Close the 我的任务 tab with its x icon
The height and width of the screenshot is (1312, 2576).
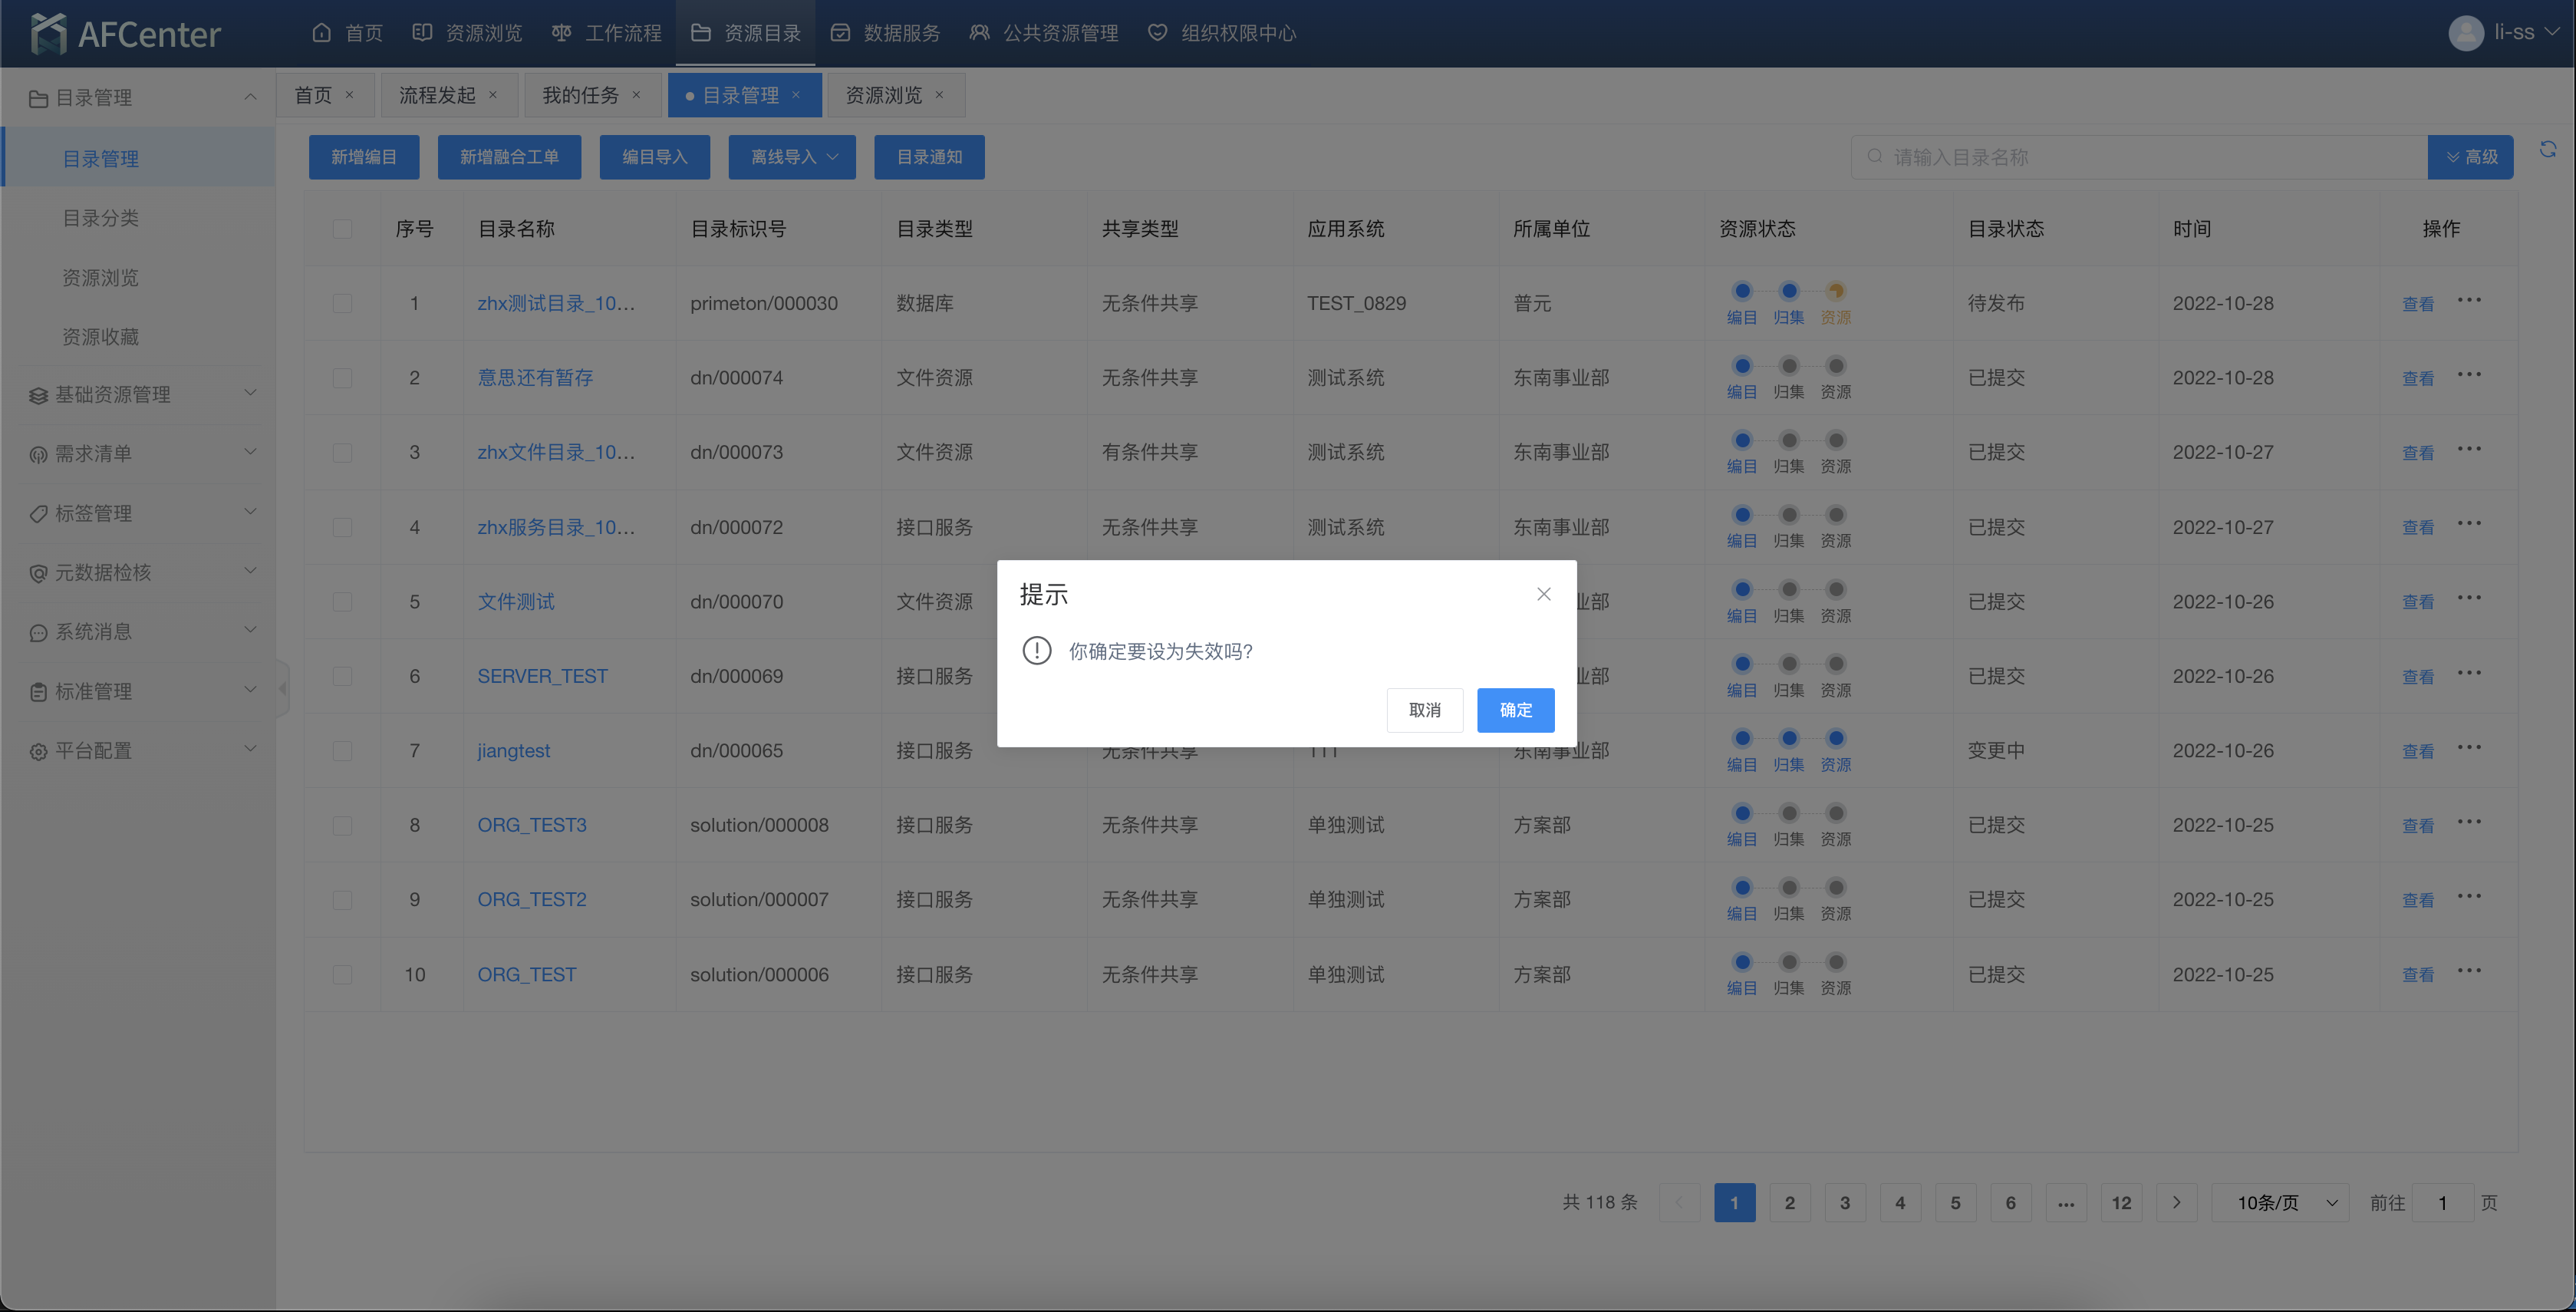click(636, 95)
